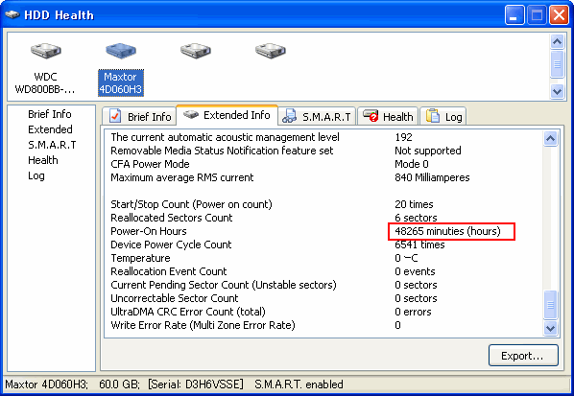The width and height of the screenshot is (574, 396).
Task: Click drive list scrollbar up arrow
Action: click(x=557, y=41)
